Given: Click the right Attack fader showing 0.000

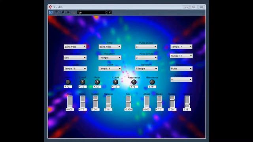Looking at the screenshot, I should click(x=147, y=102).
